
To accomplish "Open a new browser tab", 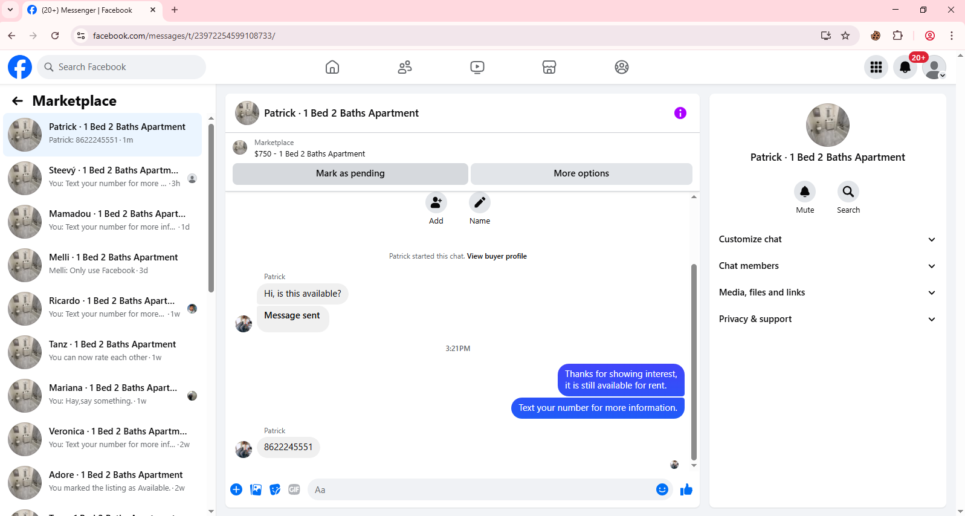I will [175, 10].
